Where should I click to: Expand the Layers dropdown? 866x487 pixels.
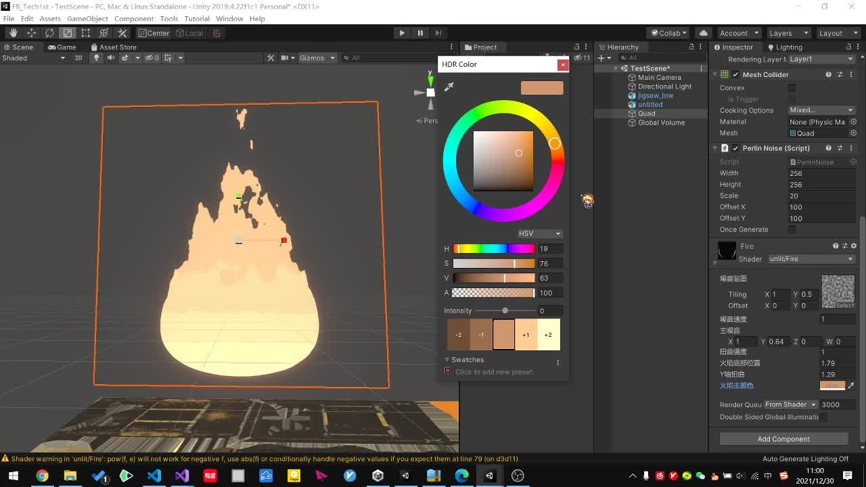point(788,33)
